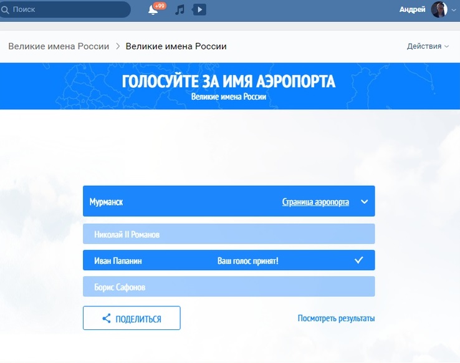The width and height of the screenshot is (460, 363).
Task: Open the video play icon
Action: pyautogui.click(x=199, y=10)
